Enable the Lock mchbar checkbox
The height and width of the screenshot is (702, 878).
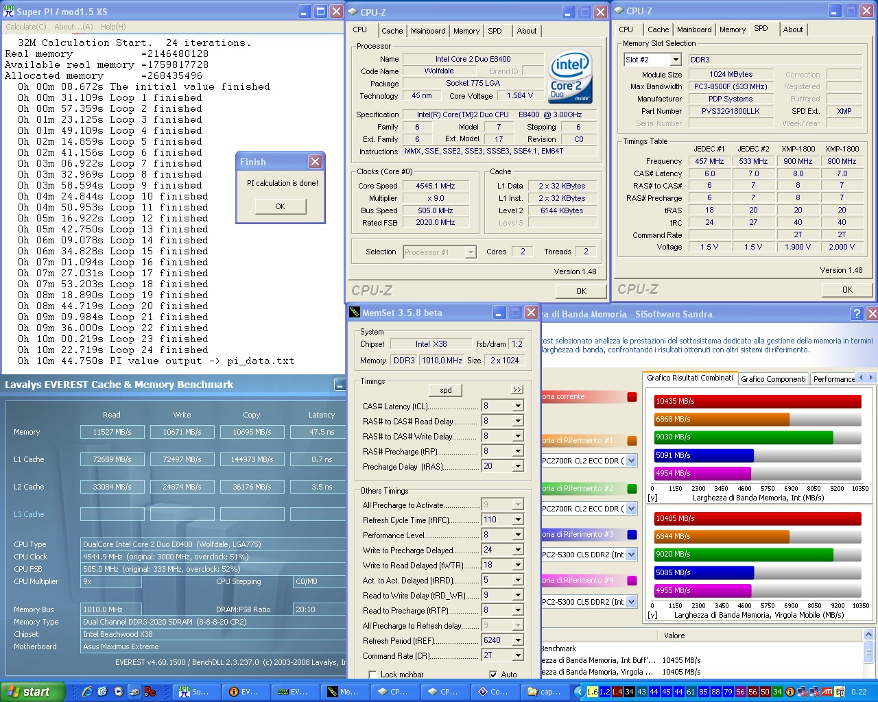(x=373, y=675)
